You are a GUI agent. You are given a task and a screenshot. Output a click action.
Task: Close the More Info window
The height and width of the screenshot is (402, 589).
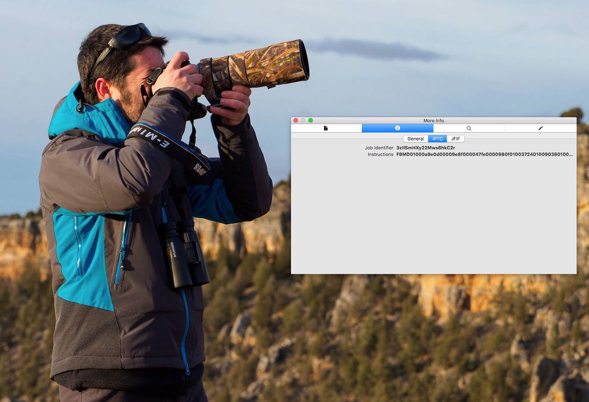[x=296, y=121]
